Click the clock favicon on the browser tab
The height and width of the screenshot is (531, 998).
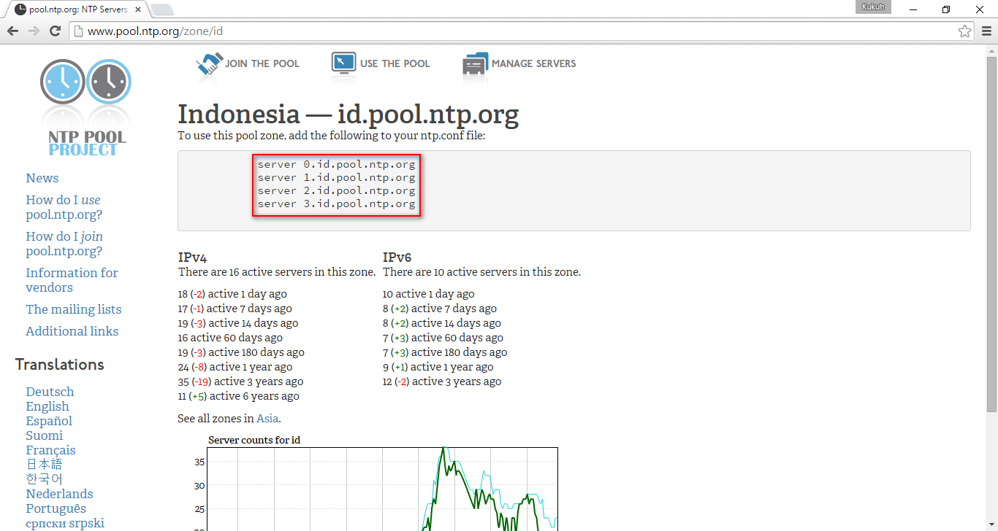[20, 9]
